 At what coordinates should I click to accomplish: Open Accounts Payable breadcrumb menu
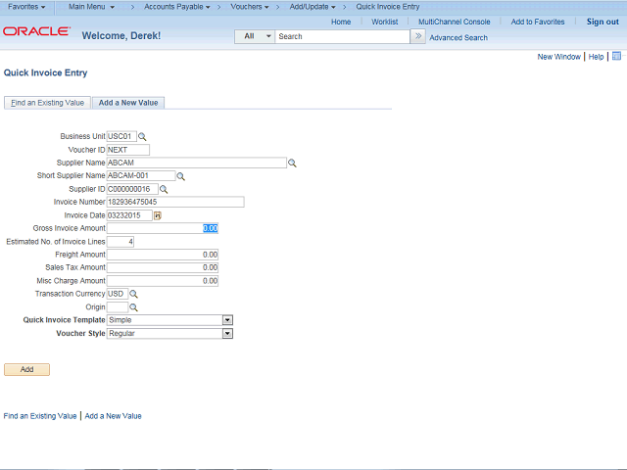click(176, 7)
